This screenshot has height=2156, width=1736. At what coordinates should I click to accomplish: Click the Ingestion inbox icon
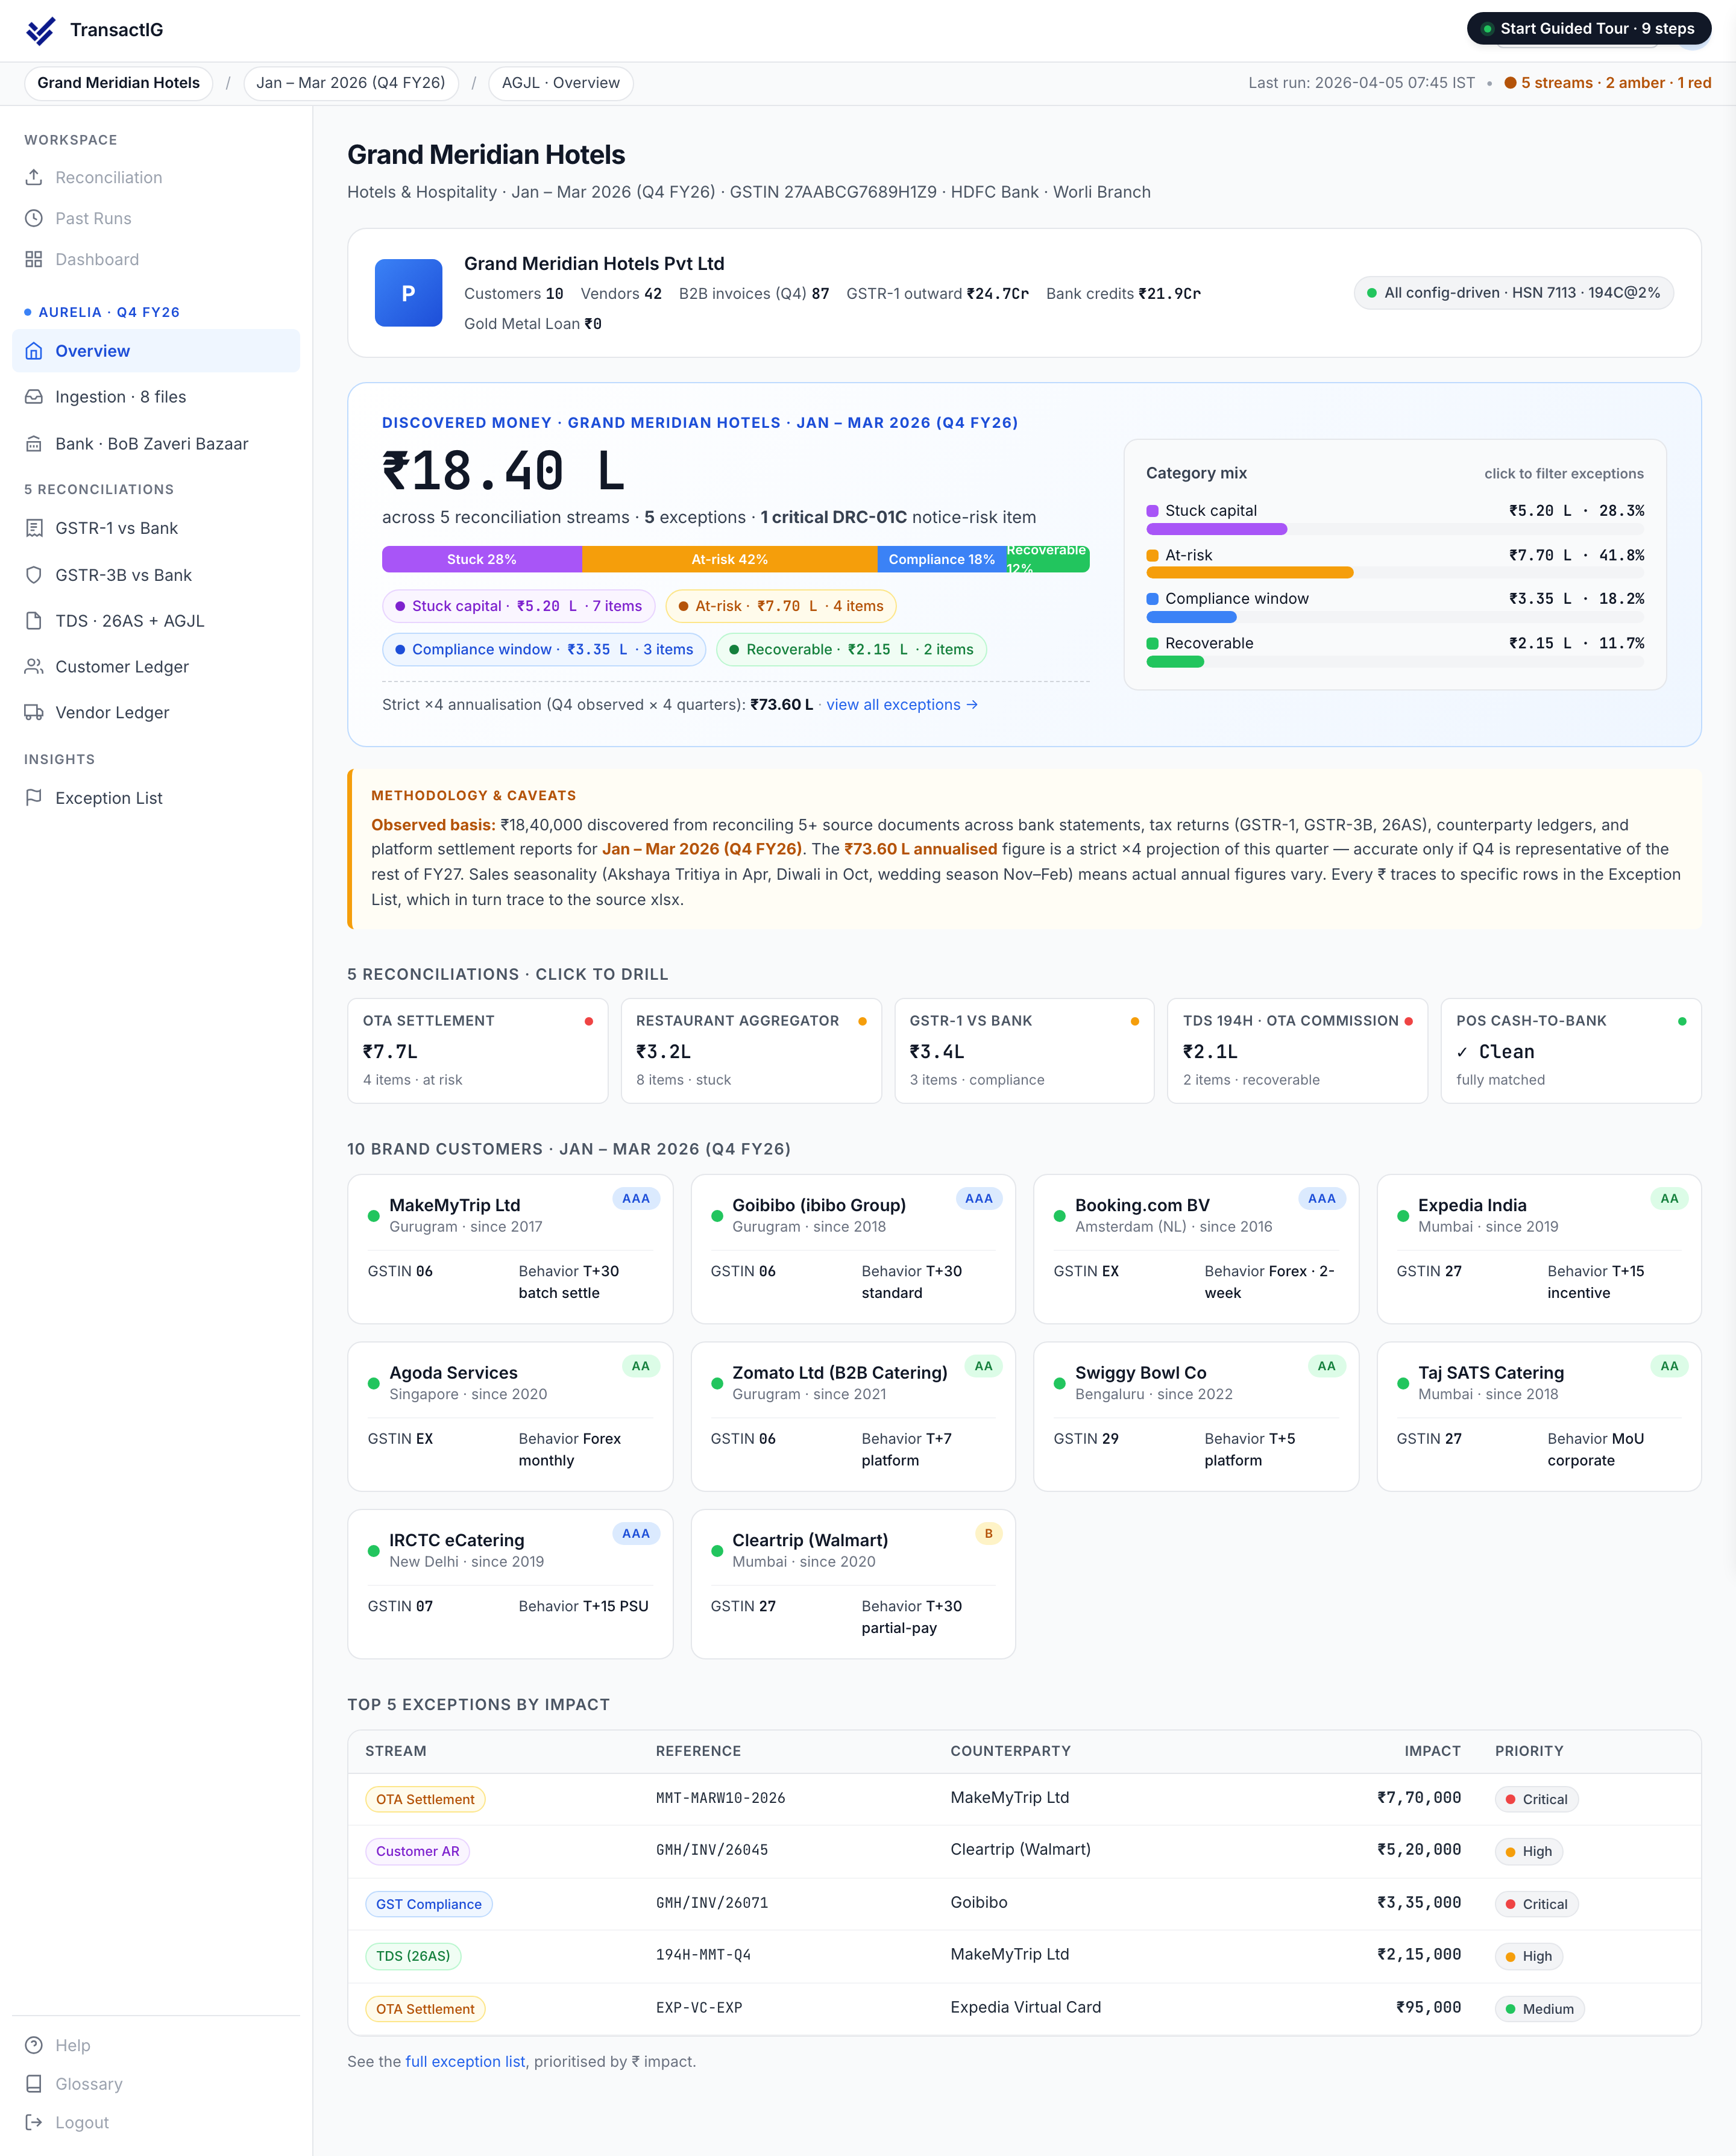point(34,397)
